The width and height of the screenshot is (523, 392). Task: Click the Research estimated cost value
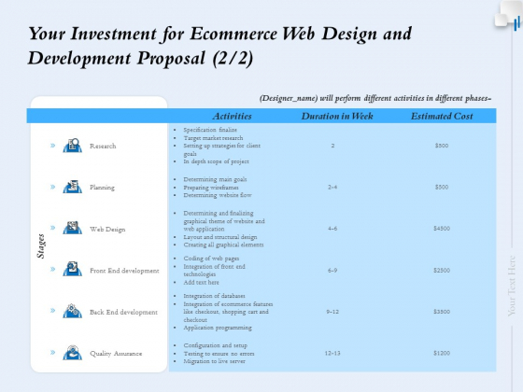442,146
